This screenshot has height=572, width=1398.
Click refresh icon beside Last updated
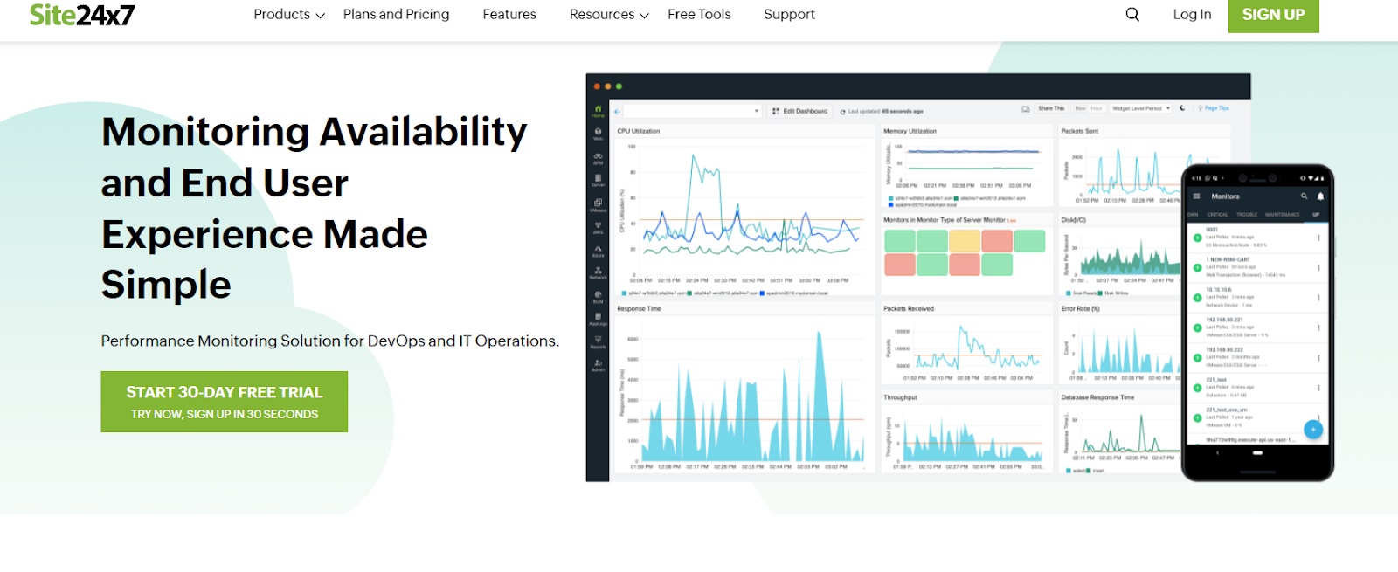pyautogui.click(x=842, y=112)
